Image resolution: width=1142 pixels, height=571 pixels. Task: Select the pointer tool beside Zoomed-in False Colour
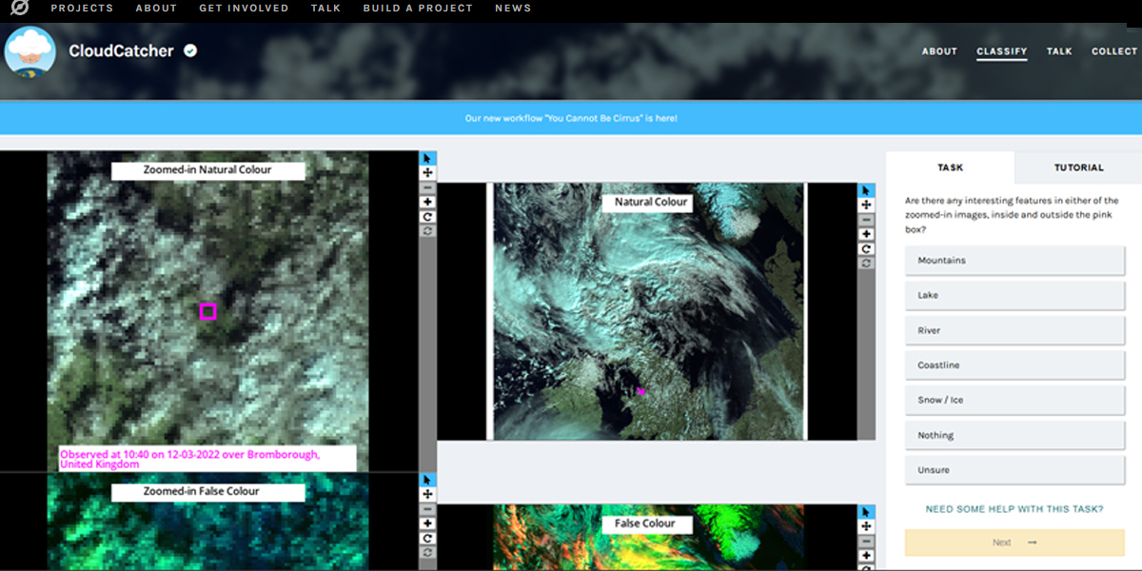[x=428, y=480]
